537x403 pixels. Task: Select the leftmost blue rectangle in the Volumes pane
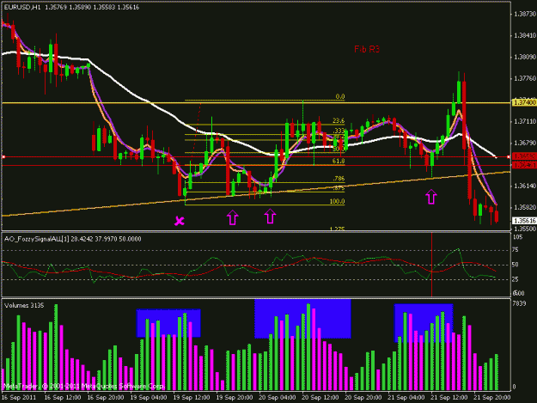pyautogui.click(x=168, y=323)
